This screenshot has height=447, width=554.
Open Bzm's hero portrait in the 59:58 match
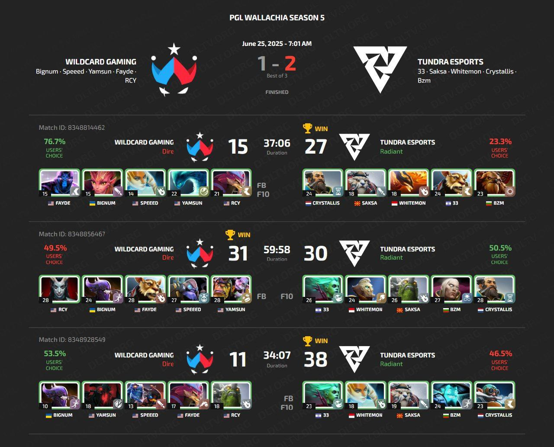pos(451,289)
